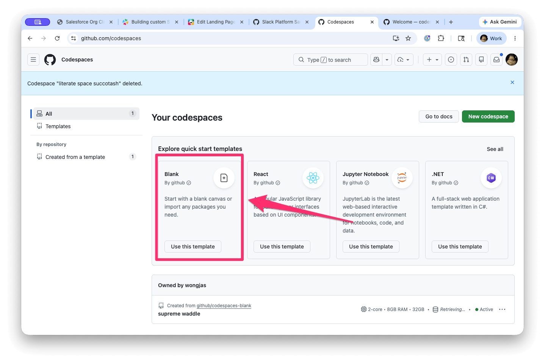Viewport: 545px width, 363px height.
Task: Click the Jupyter Notebook template title
Action: click(366, 174)
